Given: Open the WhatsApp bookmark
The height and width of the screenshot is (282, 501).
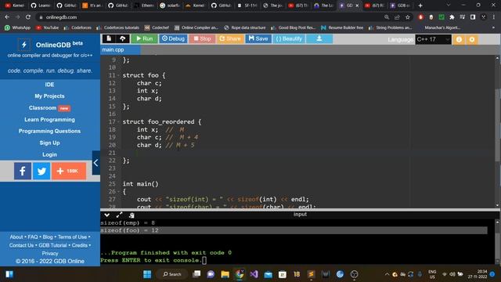Looking at the screenshot, I should coord(17,28).
